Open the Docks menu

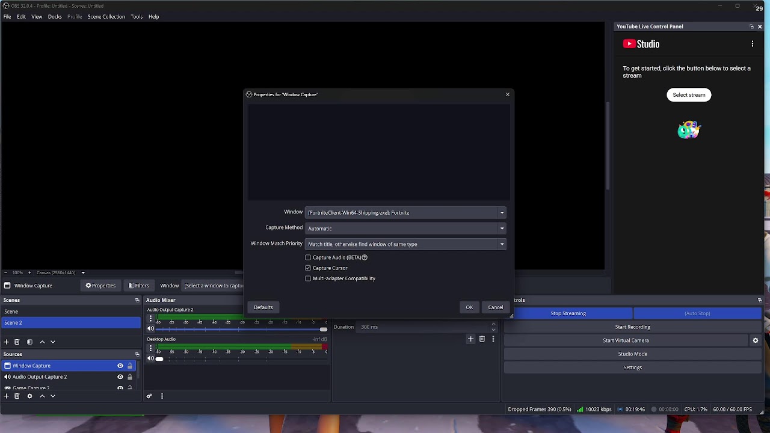click(55, 17)
